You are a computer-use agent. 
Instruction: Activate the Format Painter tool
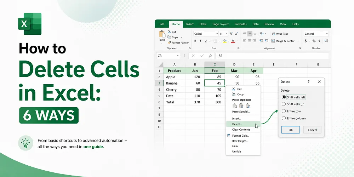click(178, 43)
